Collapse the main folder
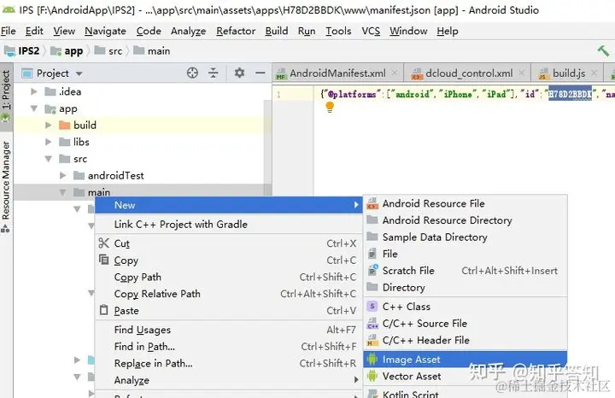This screenshot has width=615, height=398. [x=62, y=192]
